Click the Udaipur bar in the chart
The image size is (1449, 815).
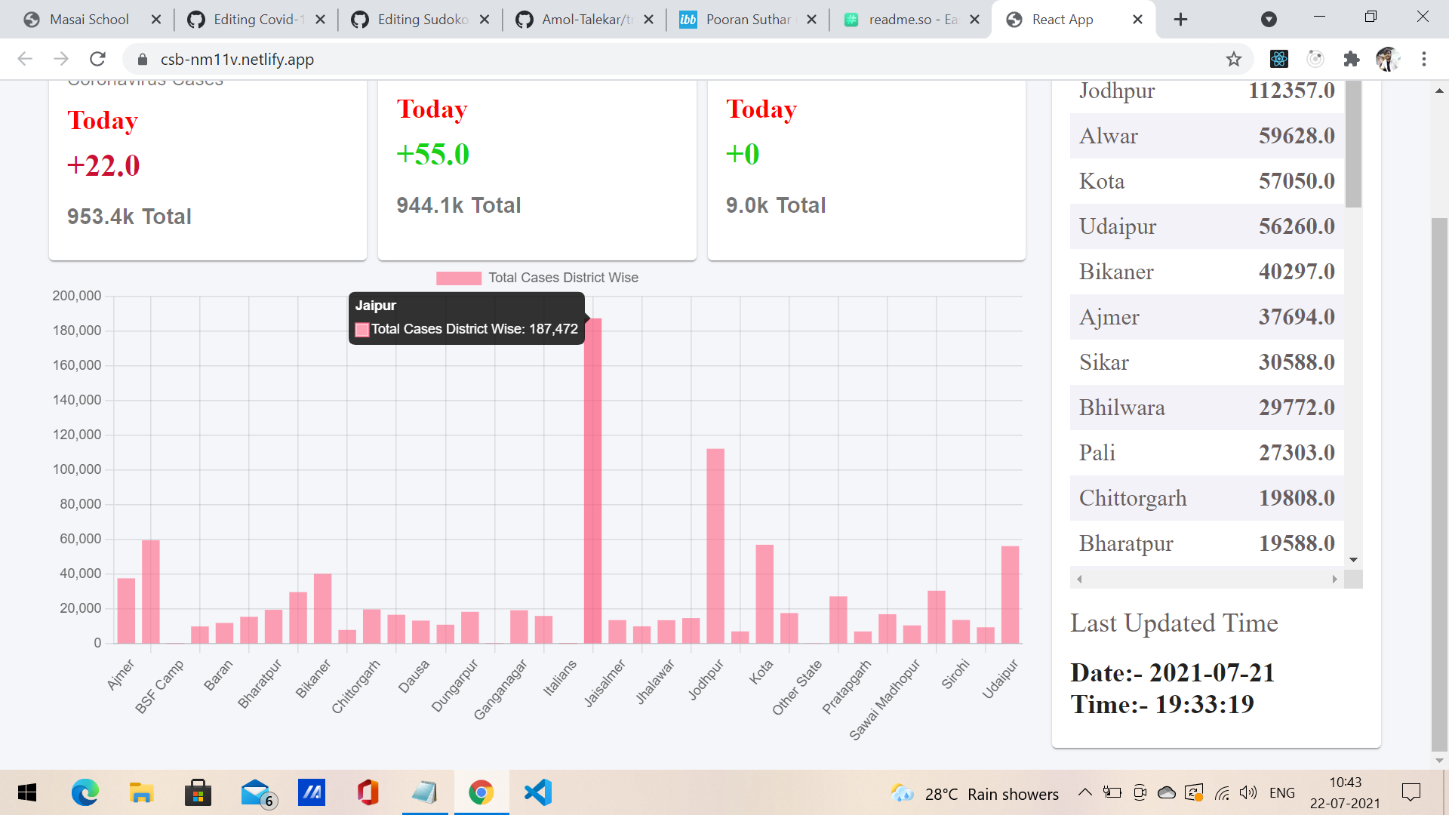[x=1010, y=595]
